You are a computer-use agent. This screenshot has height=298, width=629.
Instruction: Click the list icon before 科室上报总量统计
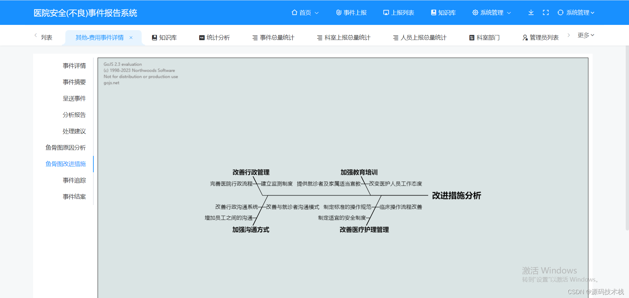[x=319, y=38]
